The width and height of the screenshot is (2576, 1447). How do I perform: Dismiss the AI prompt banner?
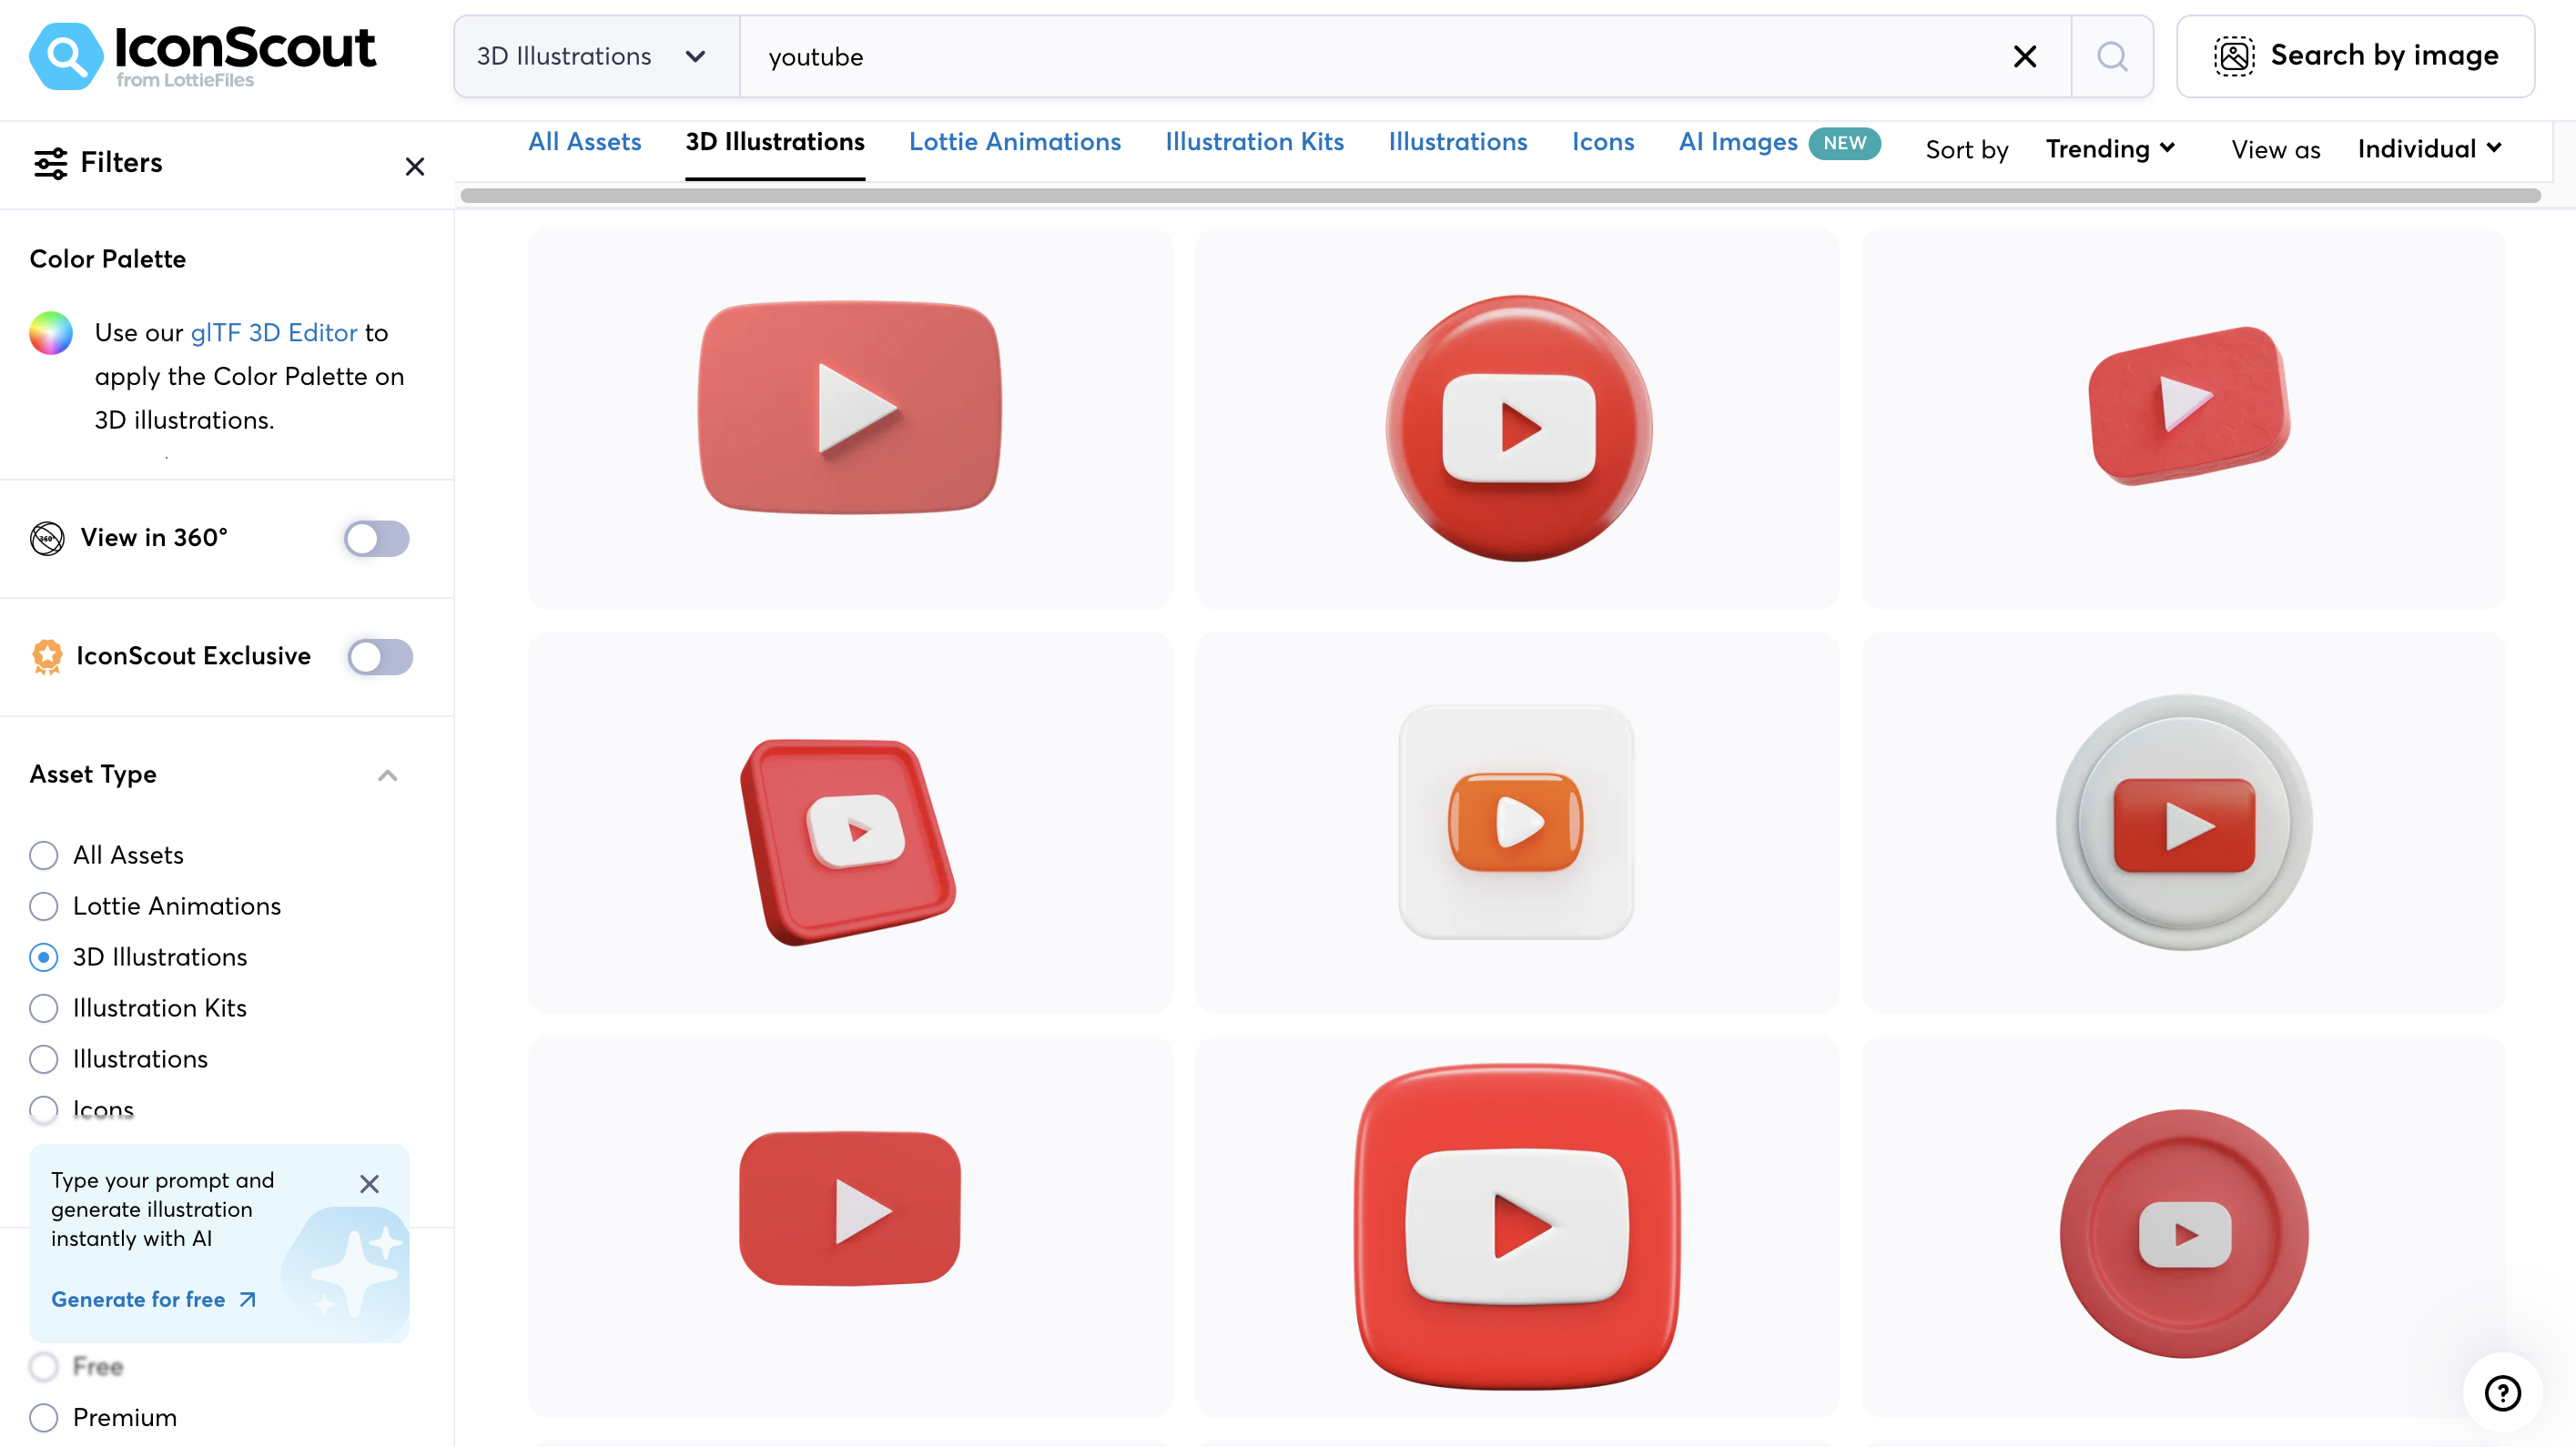coord(369,1184)
